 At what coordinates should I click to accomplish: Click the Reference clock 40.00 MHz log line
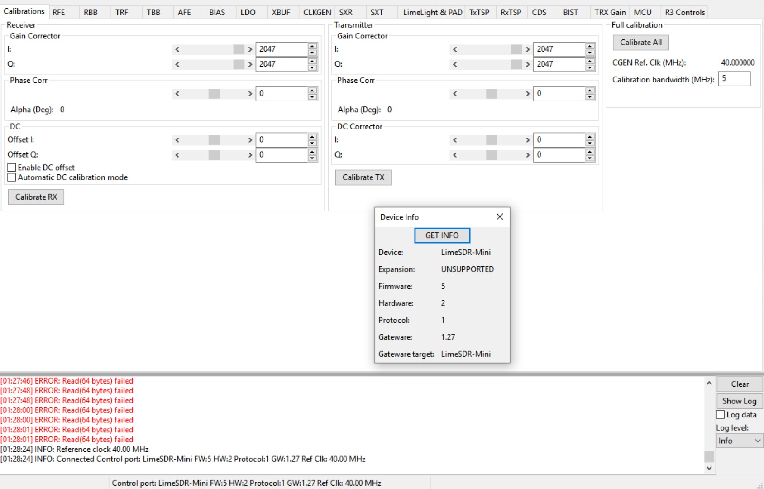pyautogui.click(x=75, y=449)
